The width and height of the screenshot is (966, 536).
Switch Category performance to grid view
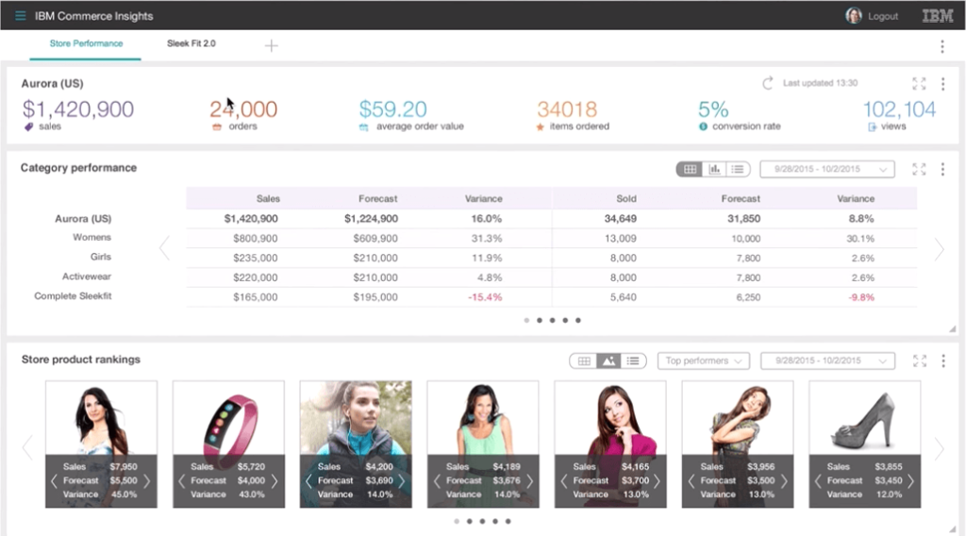coord(690,169)
